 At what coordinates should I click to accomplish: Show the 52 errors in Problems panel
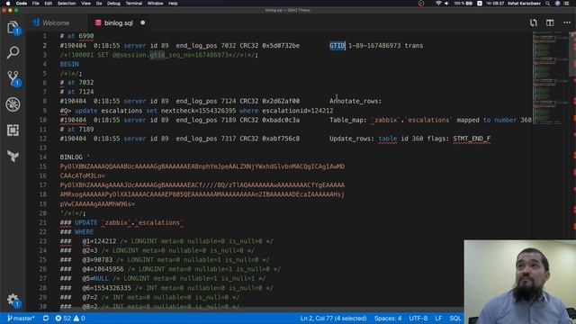63,318
